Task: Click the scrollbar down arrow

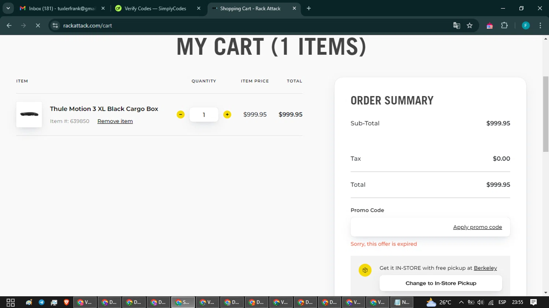Action: click(x=546, y=293)
